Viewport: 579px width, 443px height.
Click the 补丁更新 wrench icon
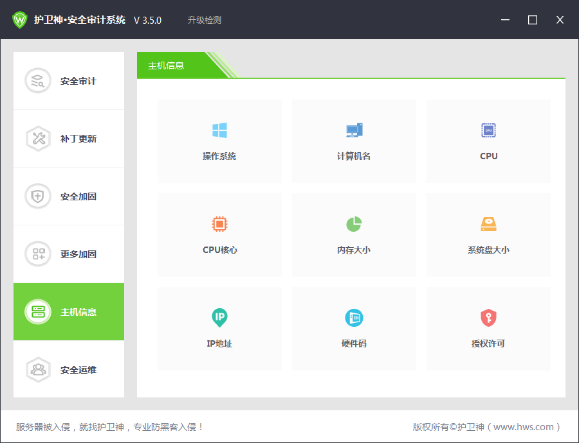point(38,139)
